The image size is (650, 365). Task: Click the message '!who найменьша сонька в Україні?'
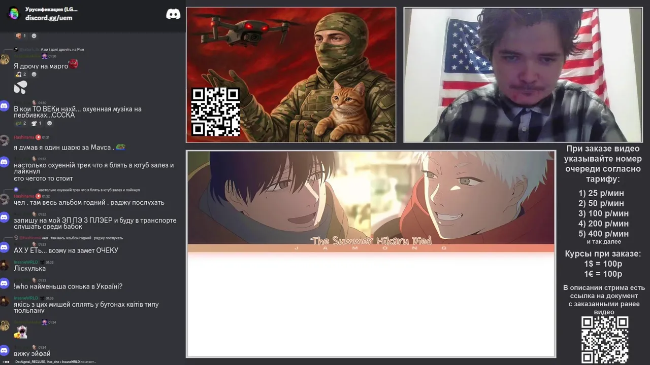click(x=68, y=286)
